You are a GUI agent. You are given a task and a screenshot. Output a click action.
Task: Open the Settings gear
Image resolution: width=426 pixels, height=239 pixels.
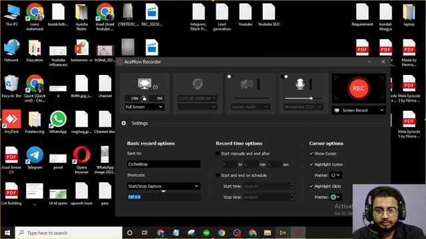point(124,123)
